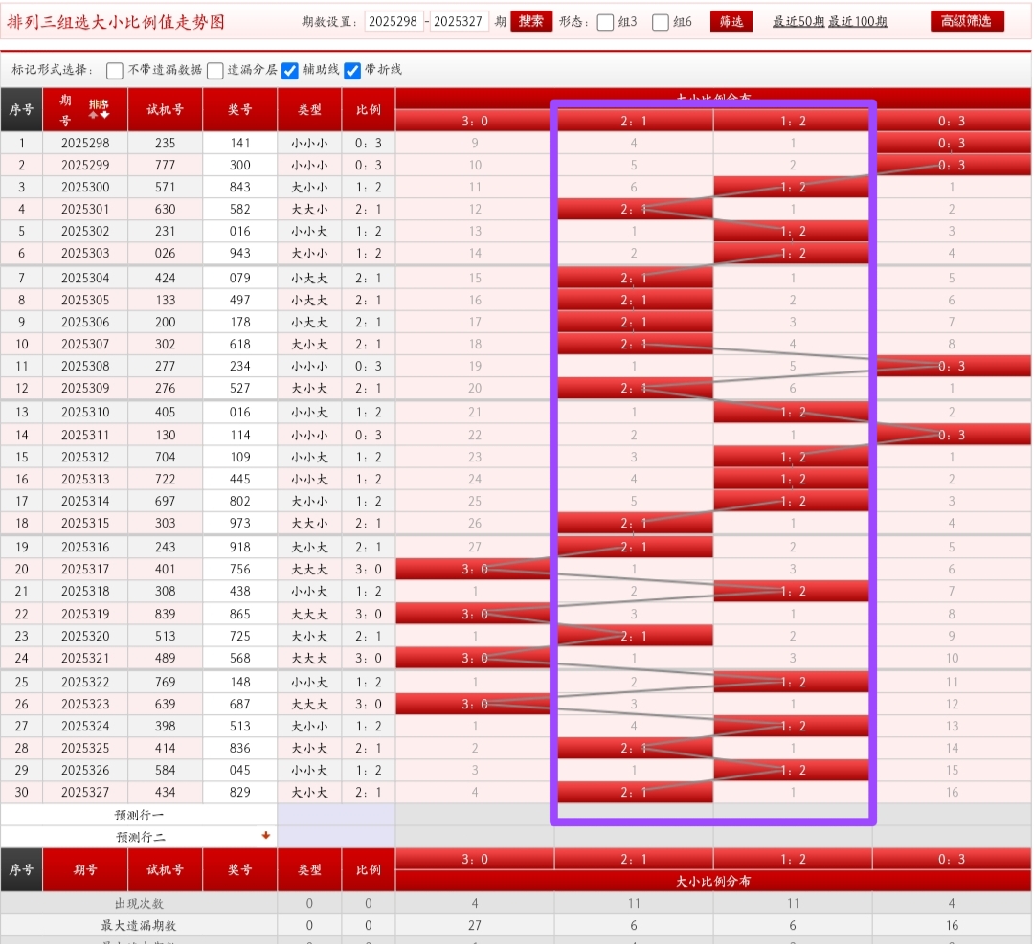Click the start period field 2025298
The height and width of the screenshot is (944, 1034).
point(394,21)
